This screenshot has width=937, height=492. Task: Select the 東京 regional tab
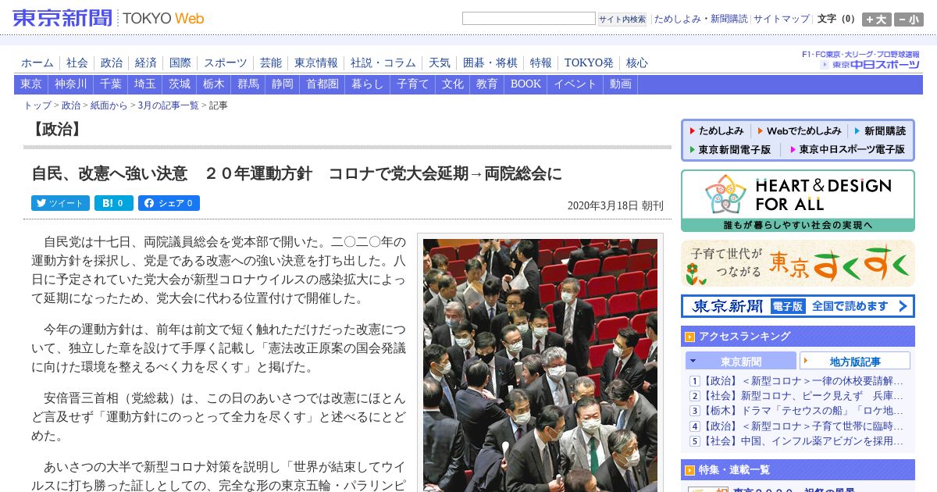point(31,84)
